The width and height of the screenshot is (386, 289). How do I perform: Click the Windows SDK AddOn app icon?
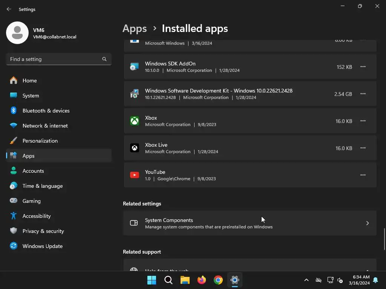pyautogui.click(x=135, y=67)
